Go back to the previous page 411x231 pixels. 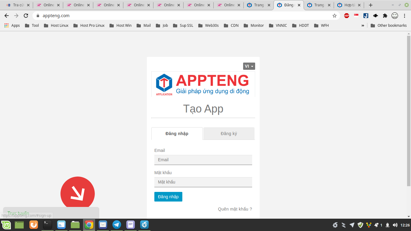(7, 16)
